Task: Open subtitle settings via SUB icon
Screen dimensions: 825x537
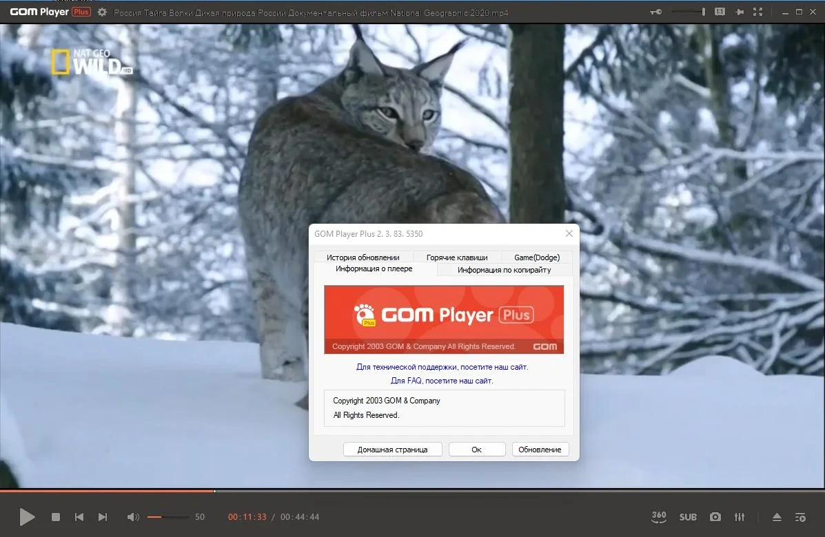Action: [688, 517]
